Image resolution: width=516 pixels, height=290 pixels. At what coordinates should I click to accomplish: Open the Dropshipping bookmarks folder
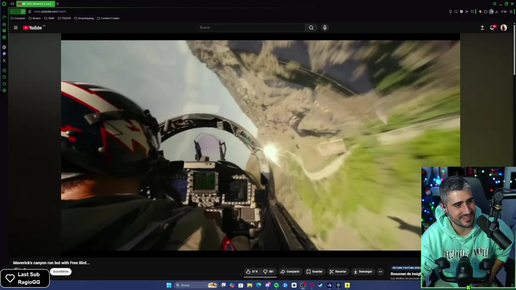point(84,18)
